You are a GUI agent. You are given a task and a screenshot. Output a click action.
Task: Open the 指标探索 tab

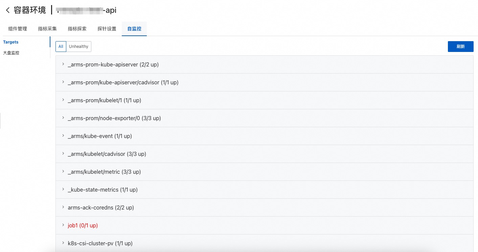pos(77,29)
